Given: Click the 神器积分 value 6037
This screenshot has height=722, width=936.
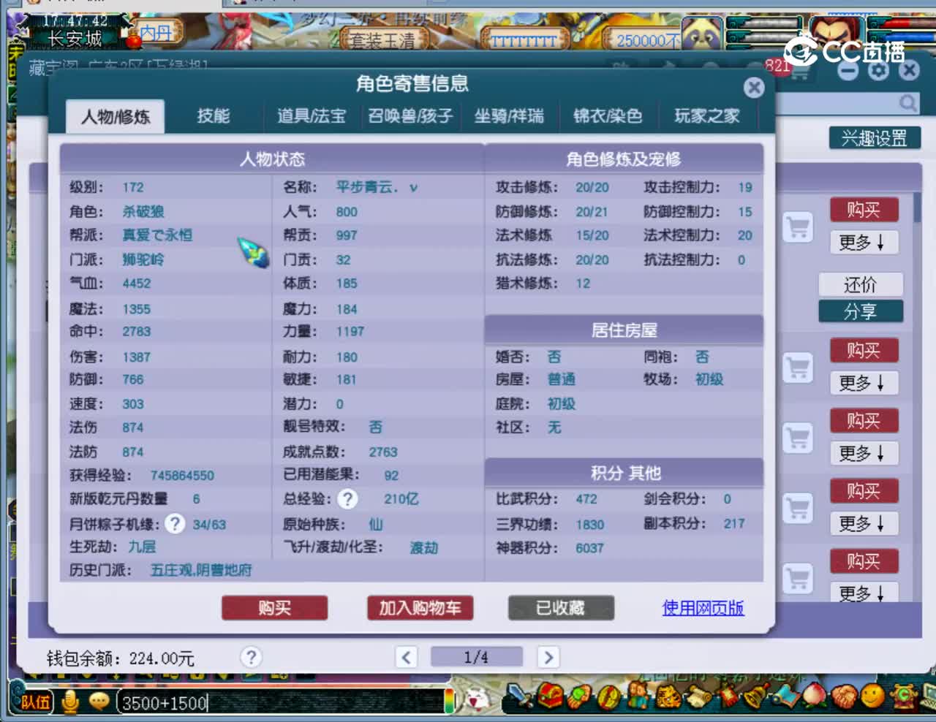Looking at the screenshot, I should (589, 548).
